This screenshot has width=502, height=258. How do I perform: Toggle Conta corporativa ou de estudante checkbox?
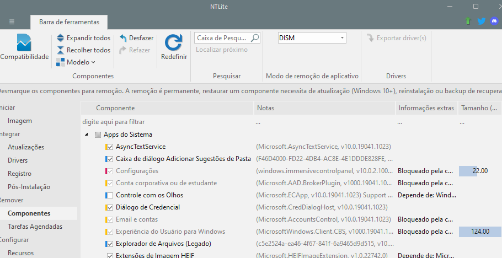pyautogui.click(x=110, y=184)
